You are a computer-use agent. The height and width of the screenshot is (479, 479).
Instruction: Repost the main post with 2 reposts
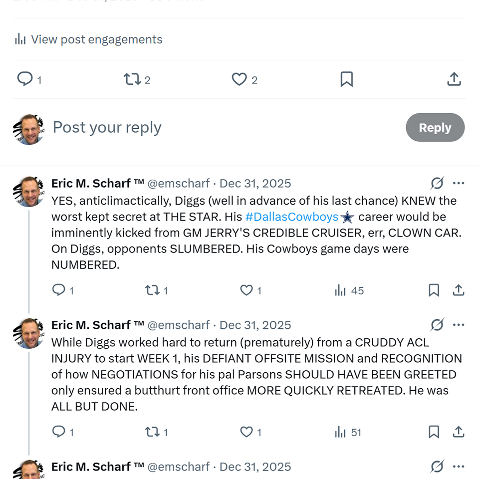[132, 79]
